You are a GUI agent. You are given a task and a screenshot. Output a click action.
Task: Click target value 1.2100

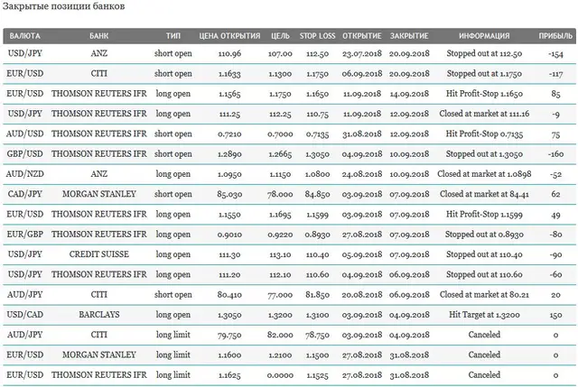(x=280, y=355)
